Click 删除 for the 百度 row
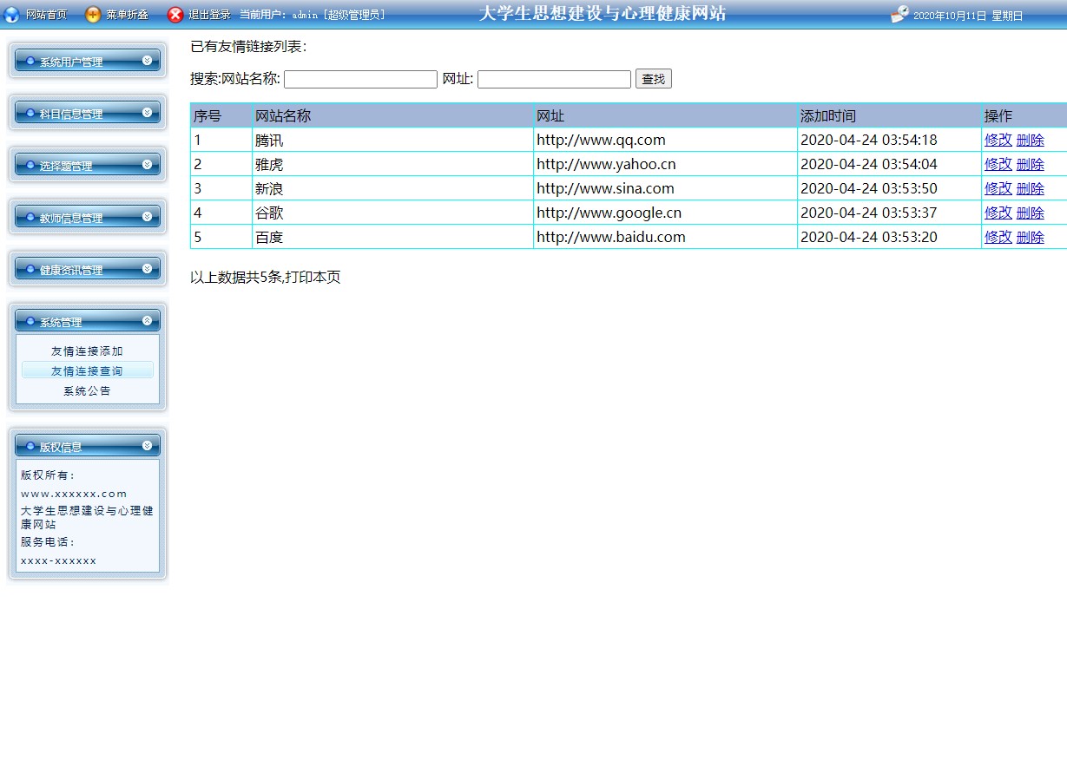Image resolution: width=1067 pixels, height=773 pixels. [x=1031, y=237]
